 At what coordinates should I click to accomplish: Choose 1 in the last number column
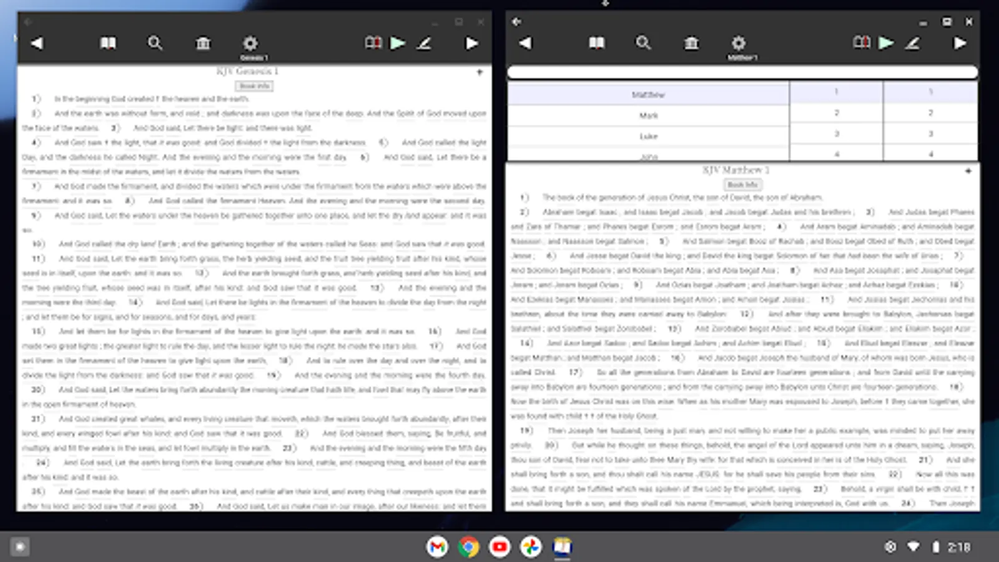(930, 92)
